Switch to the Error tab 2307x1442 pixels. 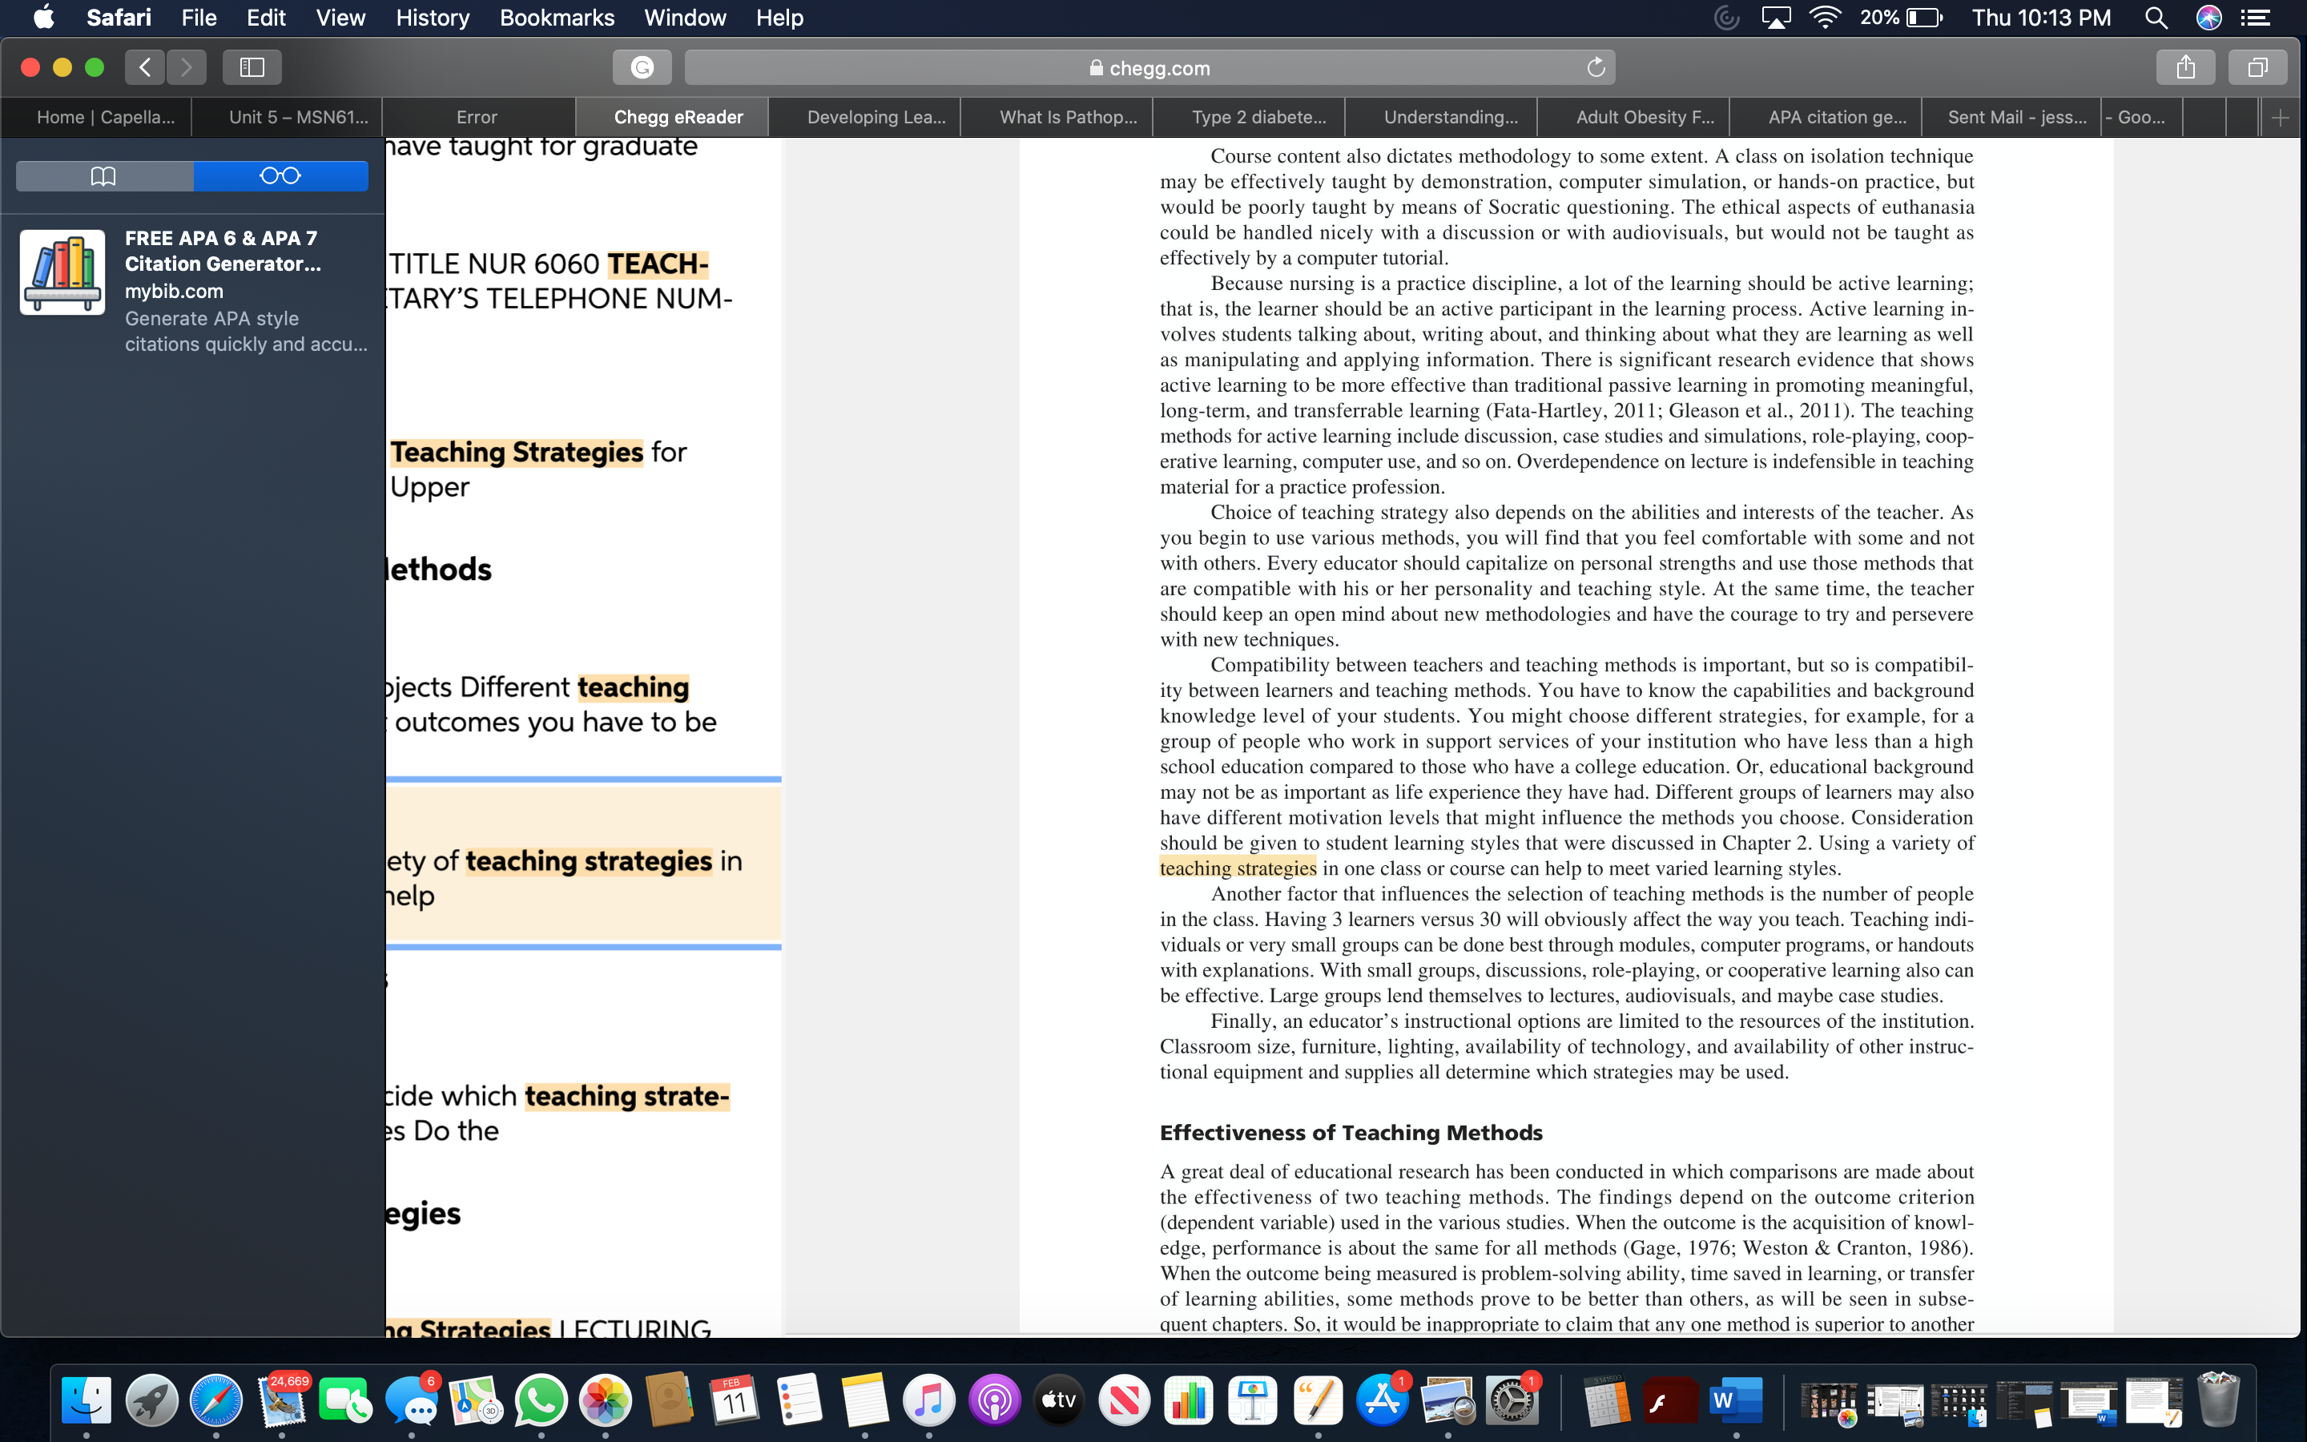(478, 117)
